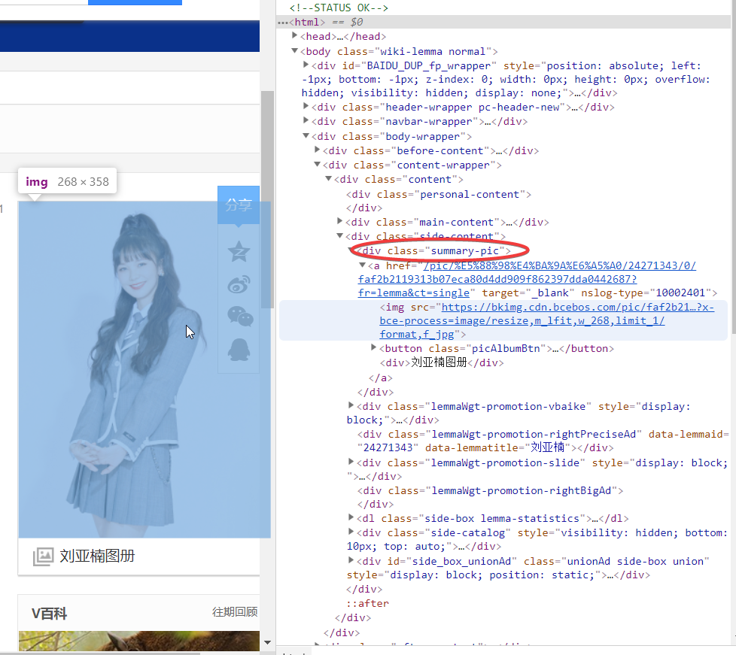Viewport: 736px width, 655px height.
Task: Click the img 268 × 358 tooltip
Action: click(x=67, y=181)
